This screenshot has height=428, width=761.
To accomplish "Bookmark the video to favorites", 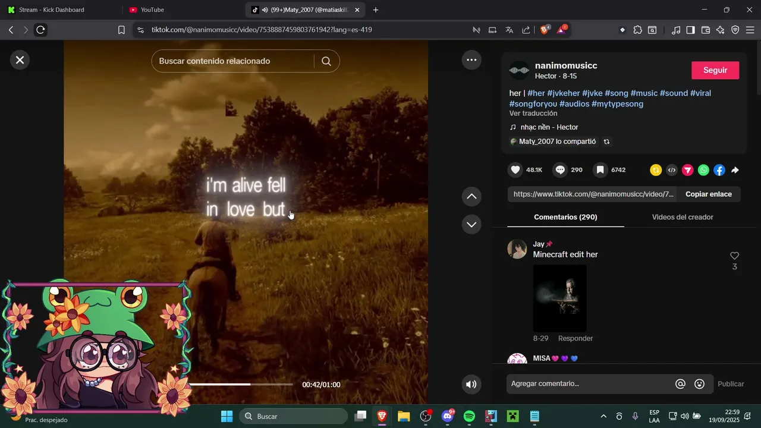I will coord(600,170).
